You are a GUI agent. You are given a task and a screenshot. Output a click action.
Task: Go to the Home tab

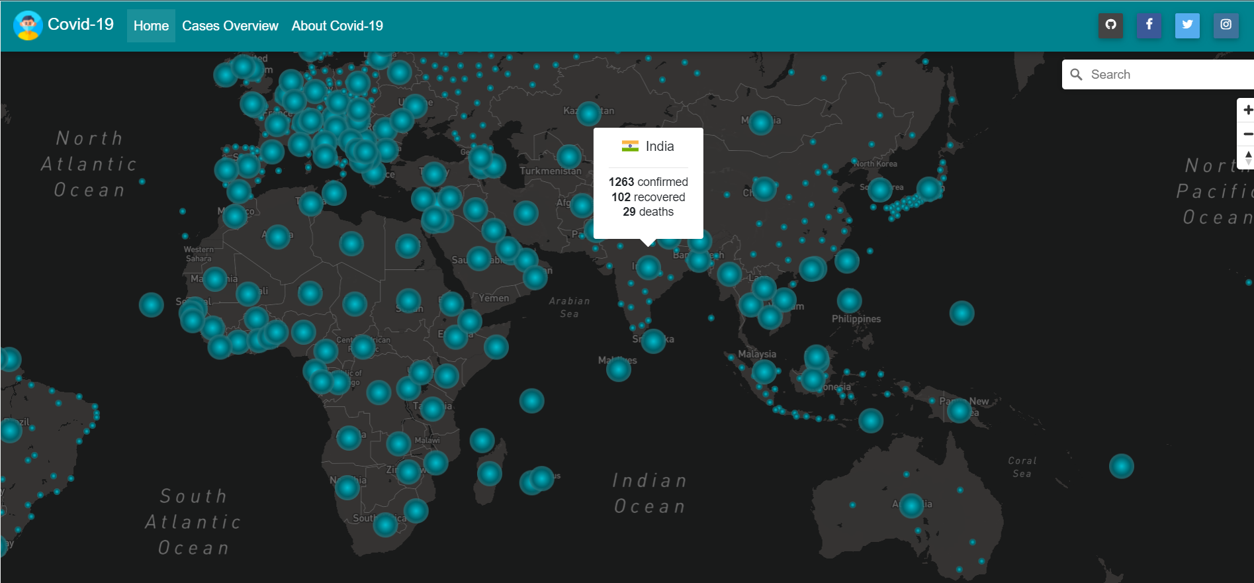tap(151, 26)
